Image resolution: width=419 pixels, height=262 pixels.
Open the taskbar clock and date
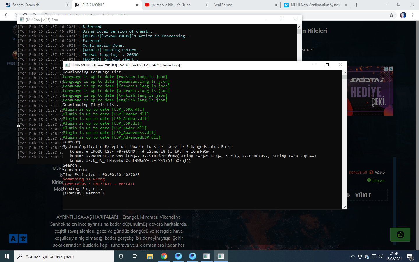(x=394, y=256)
